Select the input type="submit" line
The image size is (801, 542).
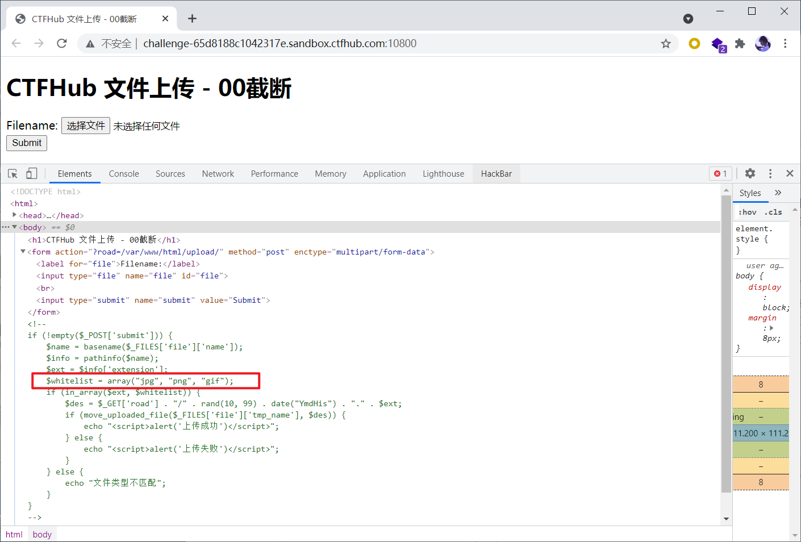153,300
